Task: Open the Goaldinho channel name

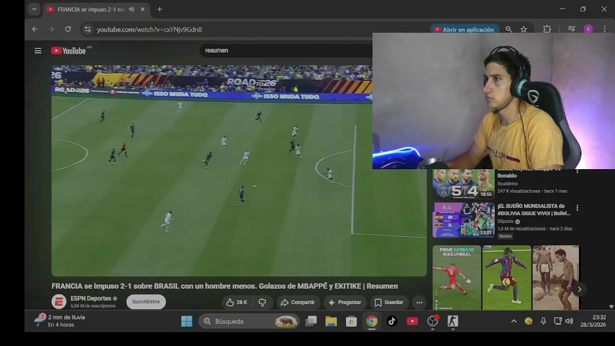Action: pos(507,184)
